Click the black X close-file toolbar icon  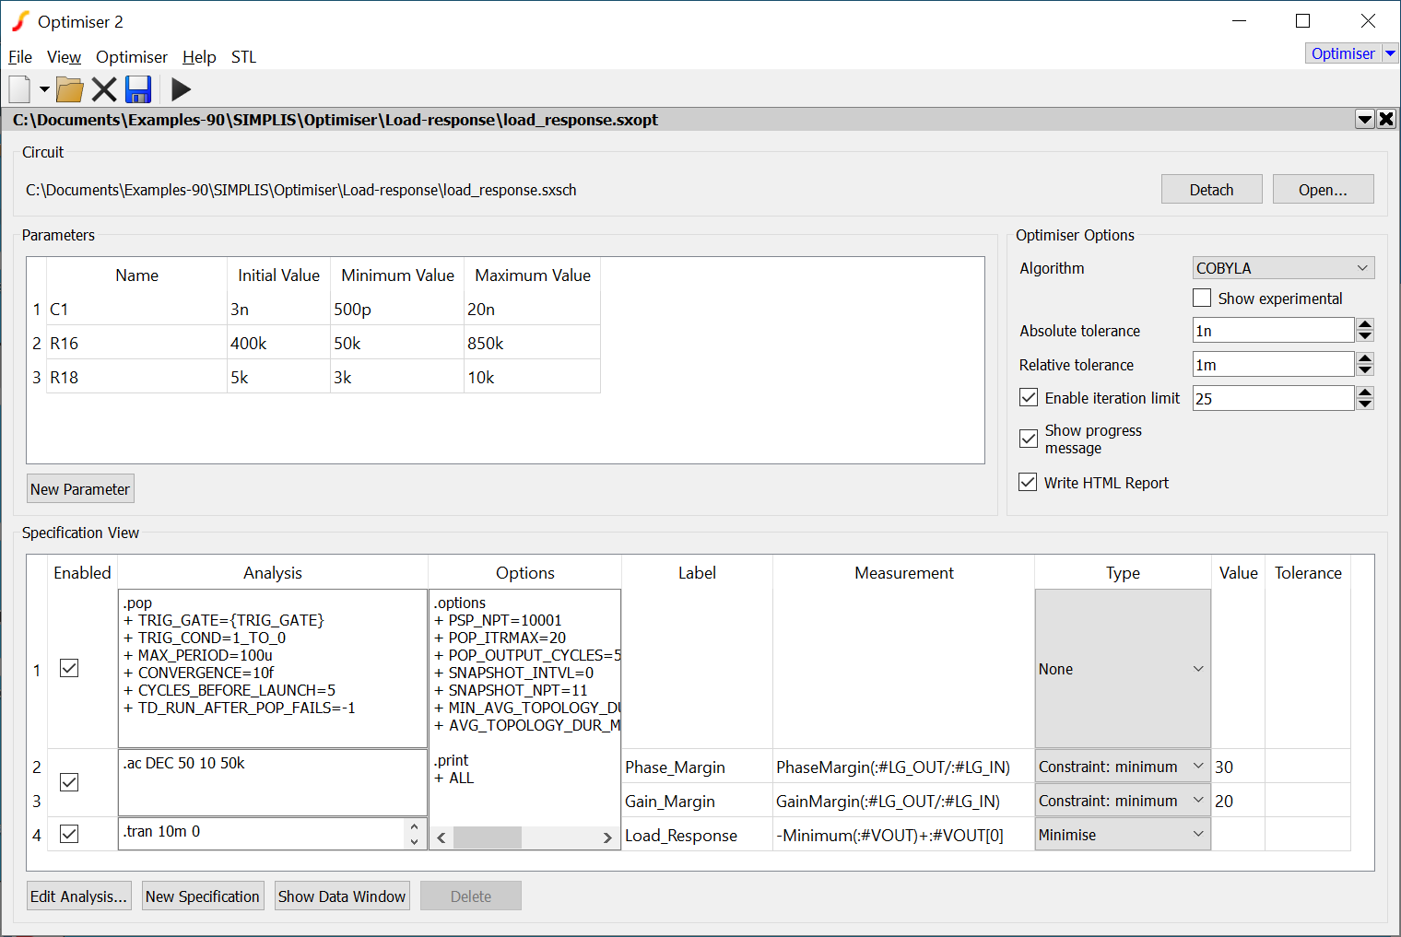(x=104, y=89)
